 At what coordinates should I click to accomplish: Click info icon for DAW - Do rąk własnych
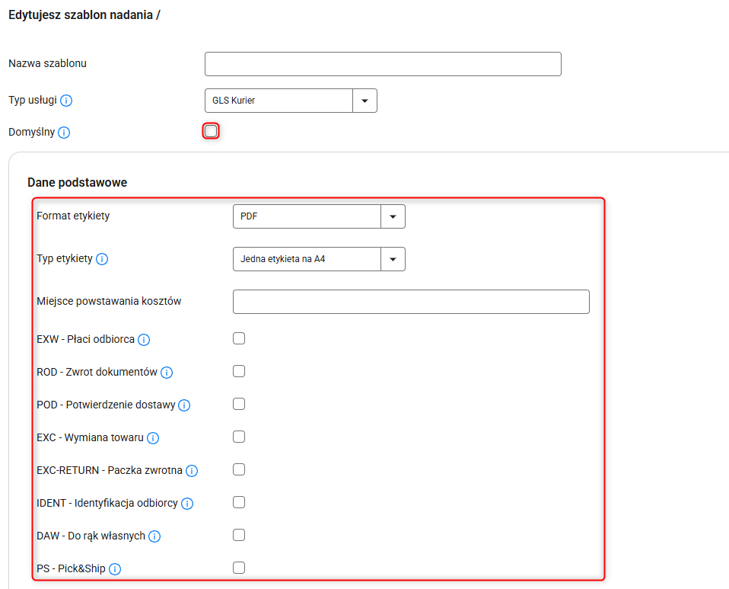tap(154, 536)
